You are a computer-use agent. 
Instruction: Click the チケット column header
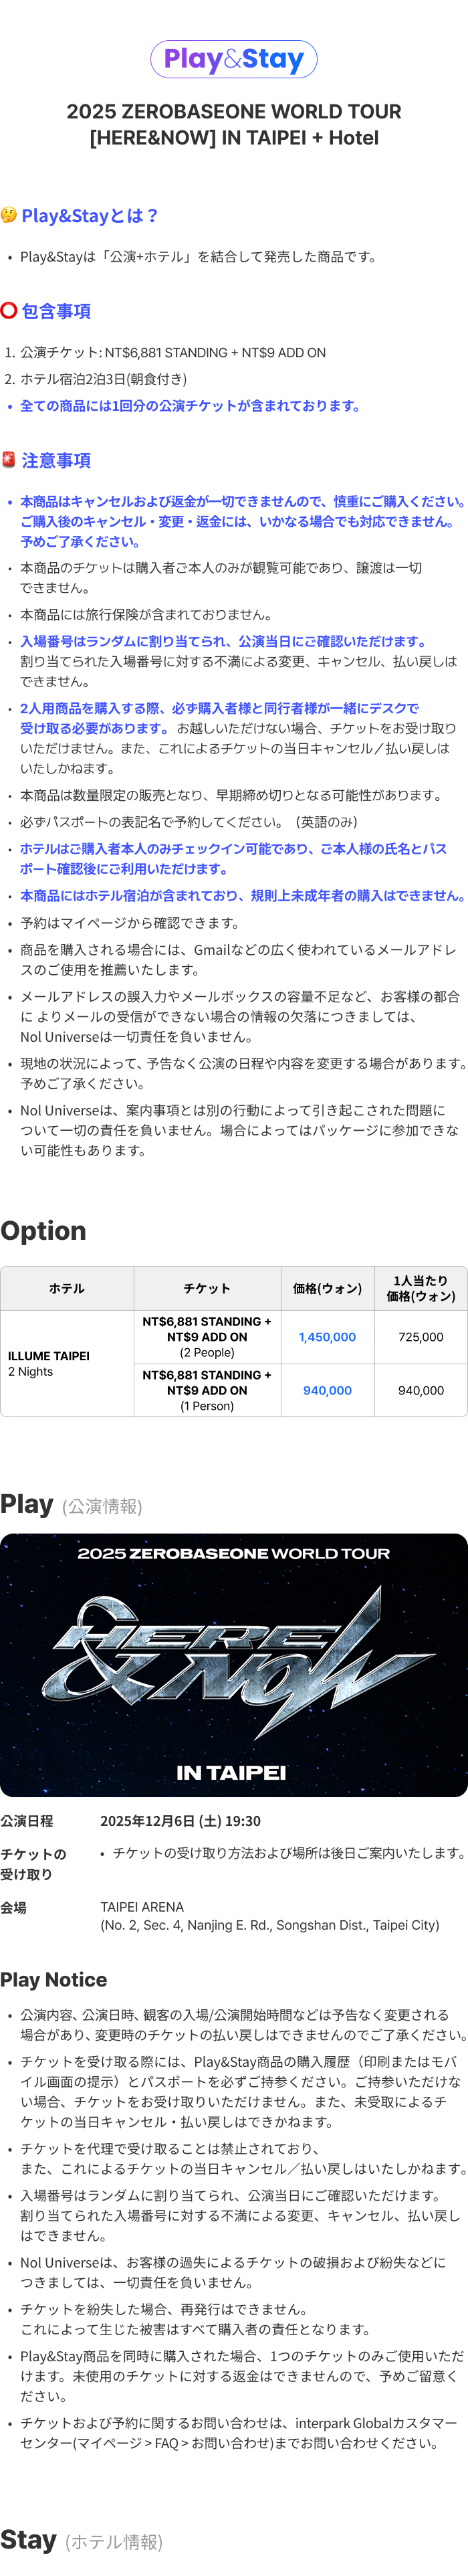point(207,1289)
